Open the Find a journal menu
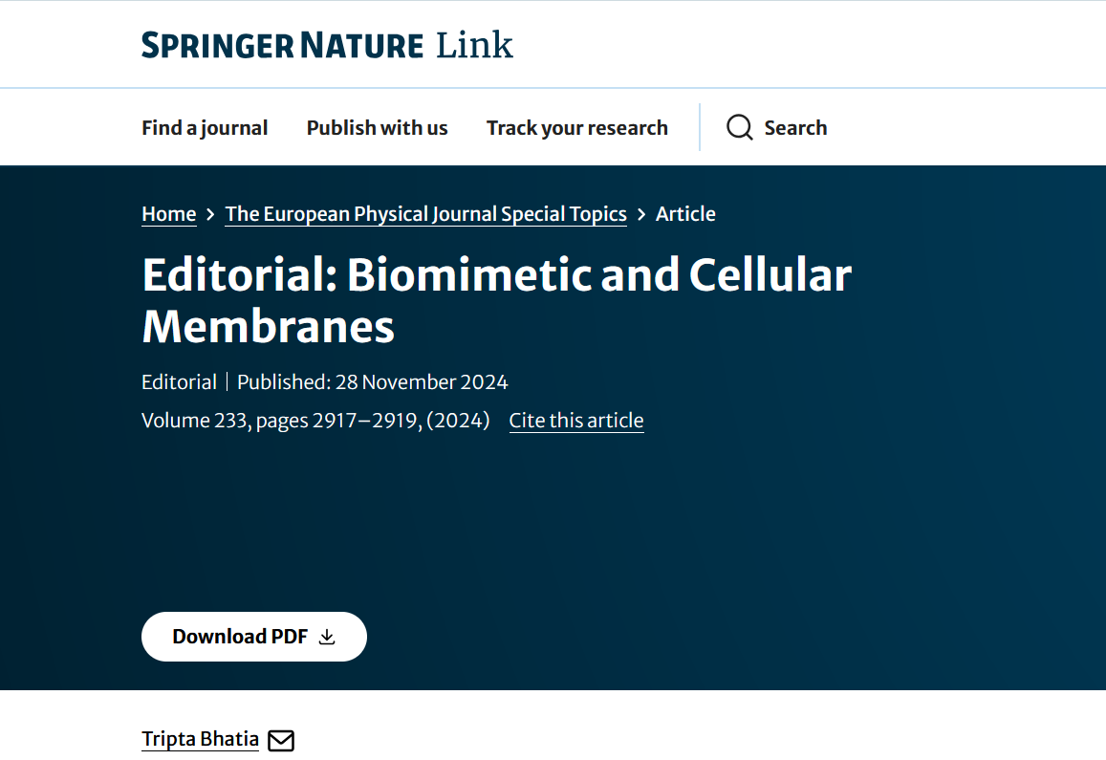This screenshot has height=760, width=1106. [x=205, y=128]
